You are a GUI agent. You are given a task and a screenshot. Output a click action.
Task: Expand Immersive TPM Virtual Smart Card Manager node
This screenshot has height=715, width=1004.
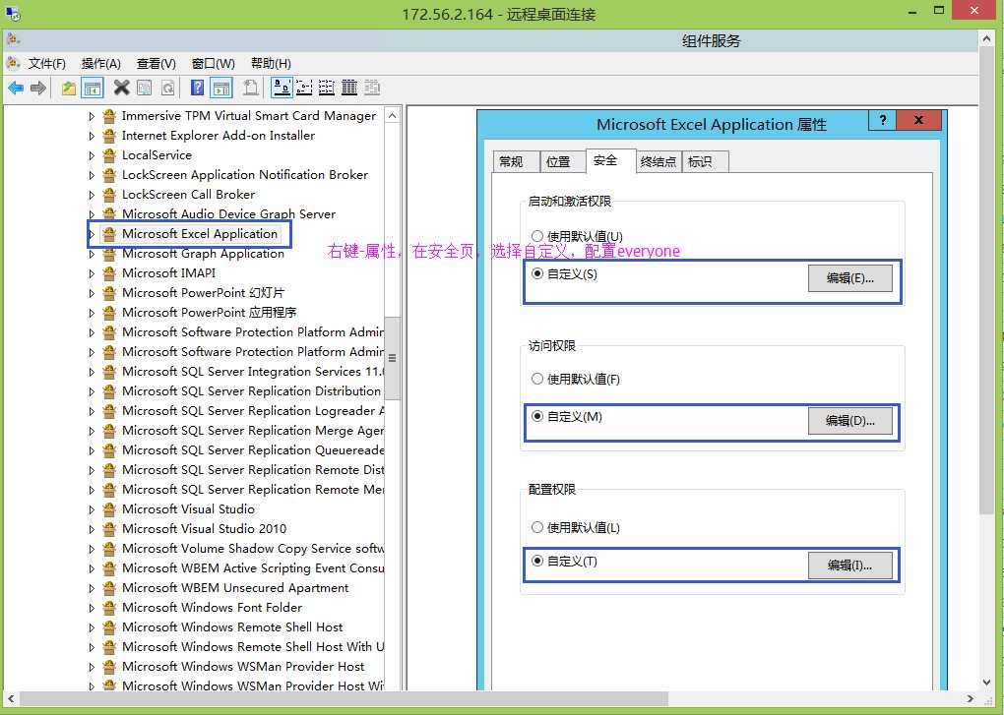(92, 116)
